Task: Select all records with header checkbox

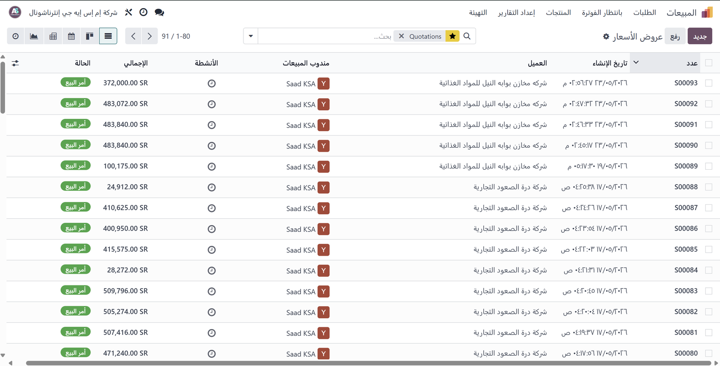Action: click(x=709, y=63)
